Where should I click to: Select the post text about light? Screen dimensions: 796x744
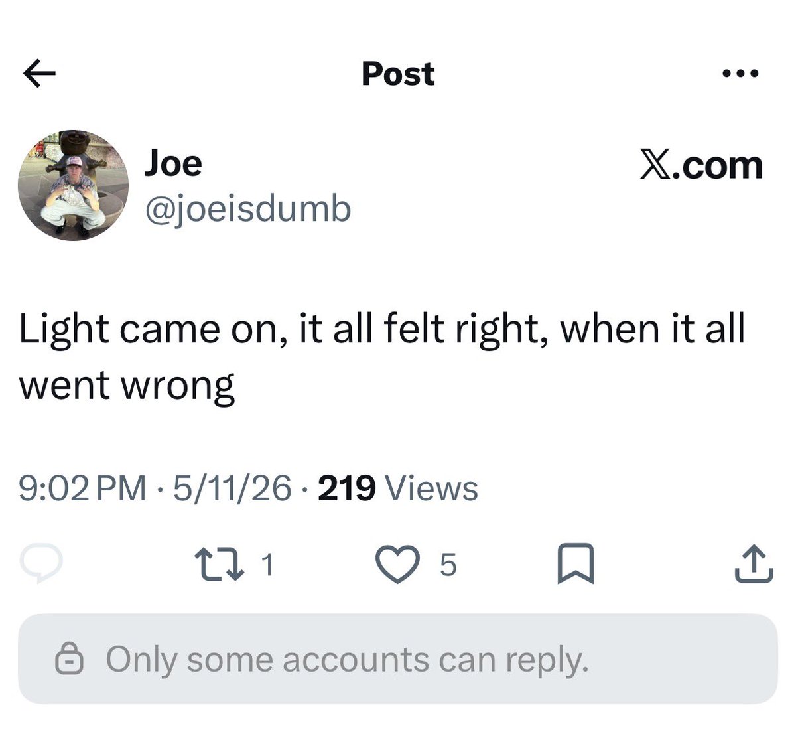(x=382, y=357)
